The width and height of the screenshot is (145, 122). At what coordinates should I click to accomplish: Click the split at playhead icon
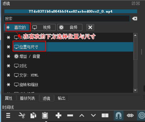tap(105, 115)
